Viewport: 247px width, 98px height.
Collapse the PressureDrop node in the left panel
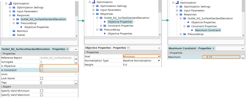14,23
